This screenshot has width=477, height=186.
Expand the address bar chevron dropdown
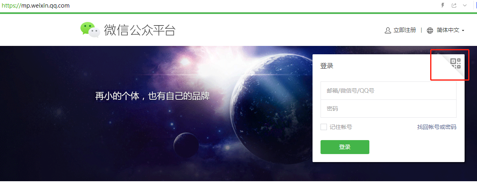(x=465, y=5)
